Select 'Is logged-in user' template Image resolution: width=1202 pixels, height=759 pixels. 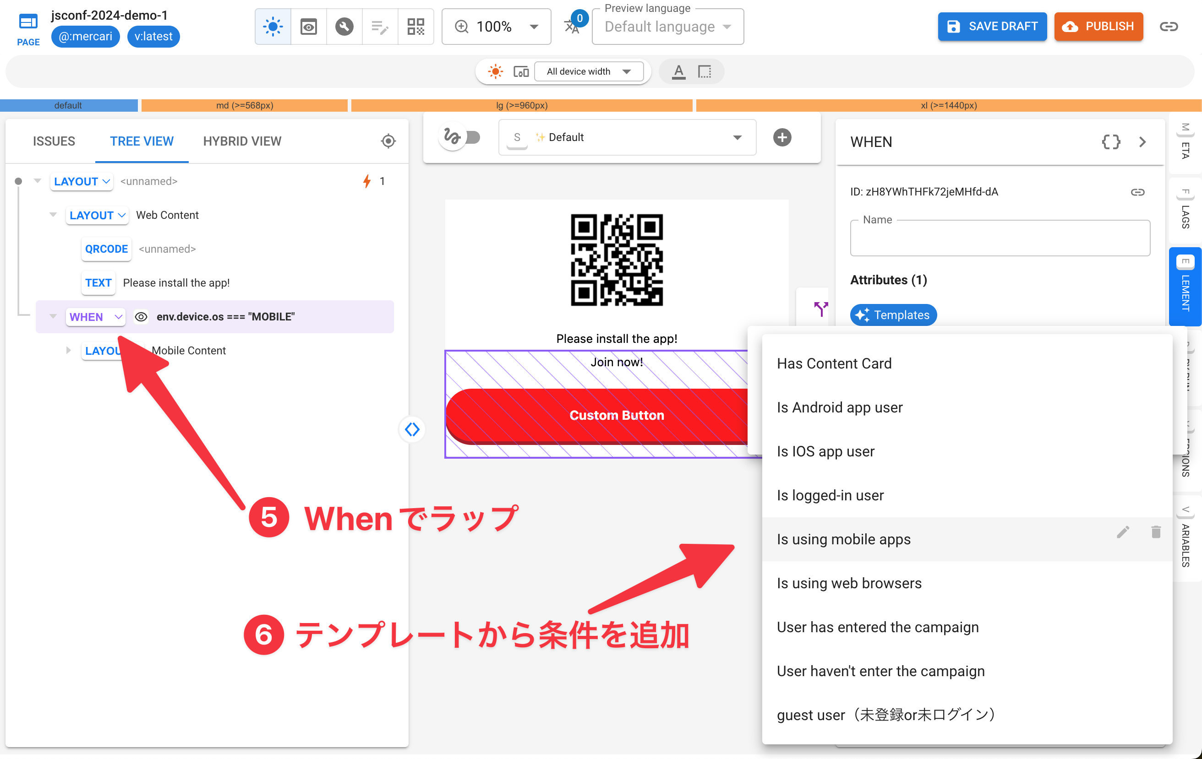click(967, 495)
